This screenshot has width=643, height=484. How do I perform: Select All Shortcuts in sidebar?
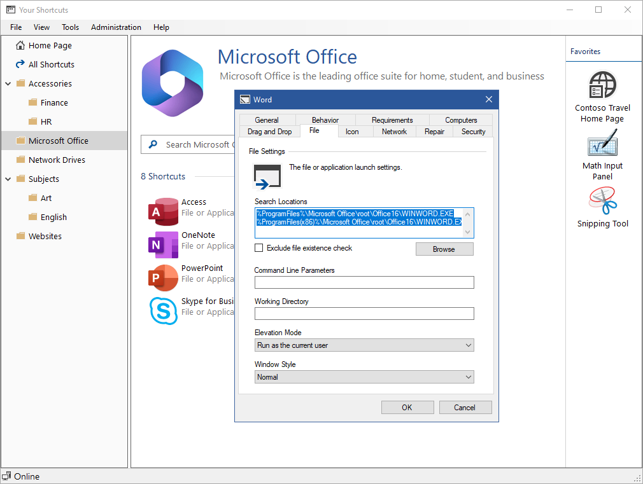pos(64,64)
